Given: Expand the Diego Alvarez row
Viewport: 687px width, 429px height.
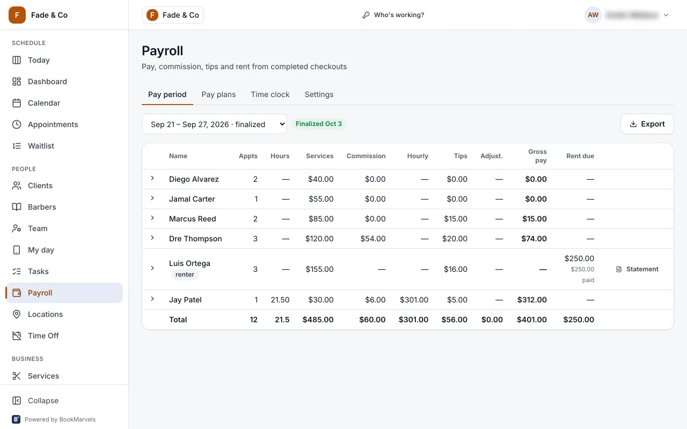Looking at the screenshot, I should pyautogui.click(x=152, y=179).
